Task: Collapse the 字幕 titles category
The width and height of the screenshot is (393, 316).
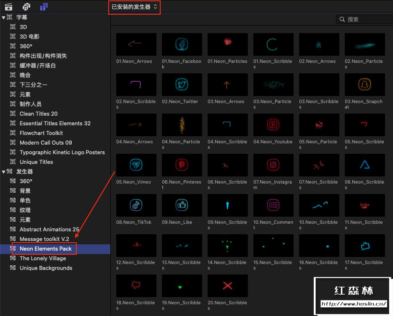Action: 3,18
